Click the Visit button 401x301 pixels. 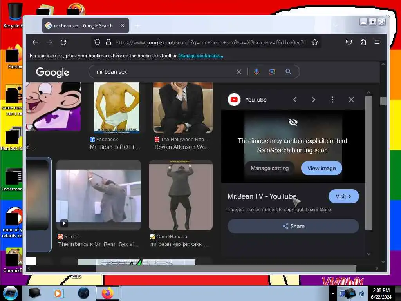(x=343, y=196)
